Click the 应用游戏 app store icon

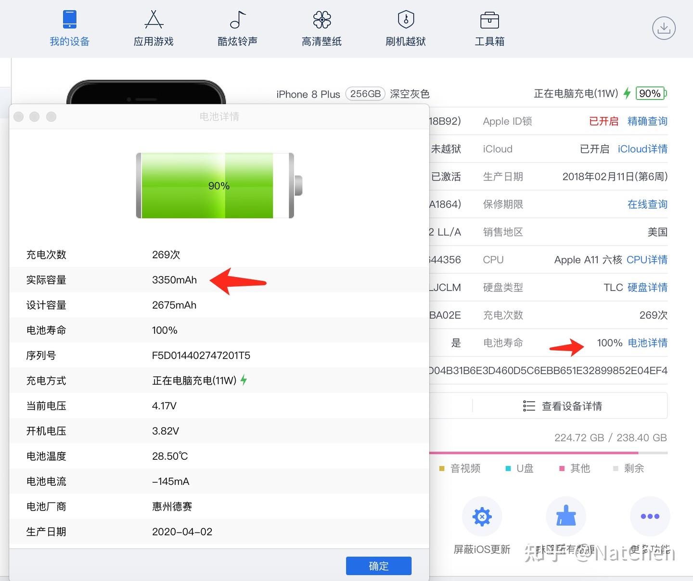click(x=154, y=20)
